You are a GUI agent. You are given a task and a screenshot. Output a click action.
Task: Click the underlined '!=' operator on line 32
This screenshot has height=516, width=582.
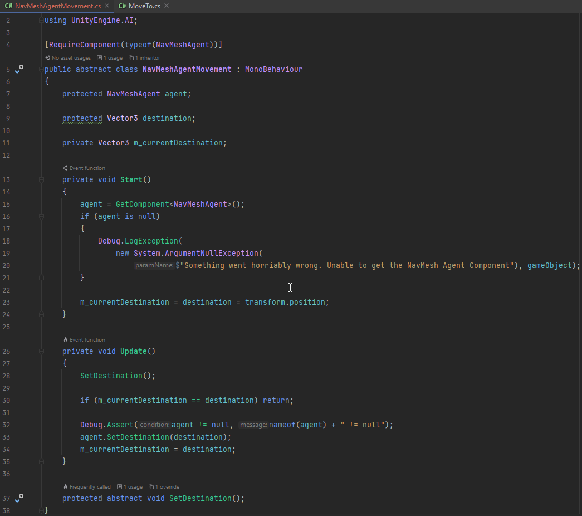coord(202,425)
